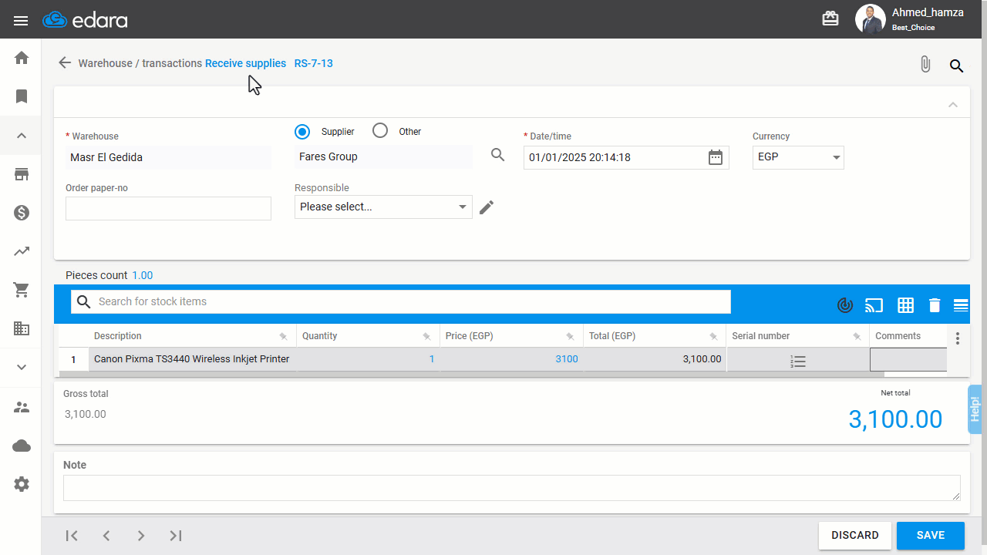Click the Receive supplies breadcrumb link
Image resolution: width=987 pixels, height=555 pixels.
pyautogui.click(x=245, y=63)
